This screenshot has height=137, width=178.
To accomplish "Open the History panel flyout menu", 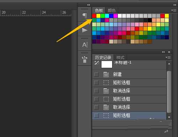I will [168, 57].
